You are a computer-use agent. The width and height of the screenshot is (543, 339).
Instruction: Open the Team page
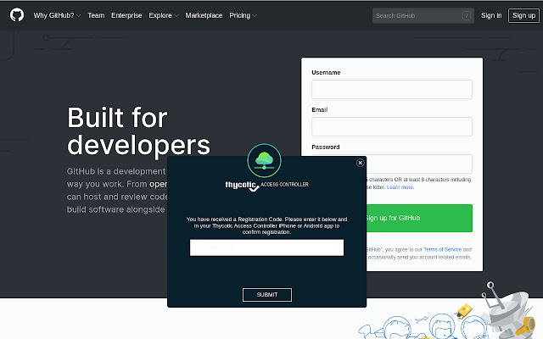(x=96, y=15)
